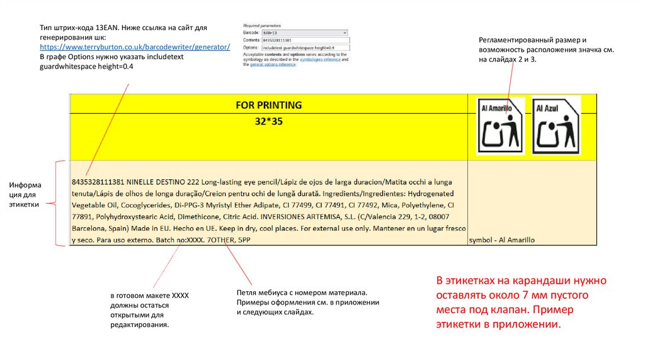645x361 pixels.
Task: Click 'NINELLE DESTINO 222' product name
Action: 163,182
